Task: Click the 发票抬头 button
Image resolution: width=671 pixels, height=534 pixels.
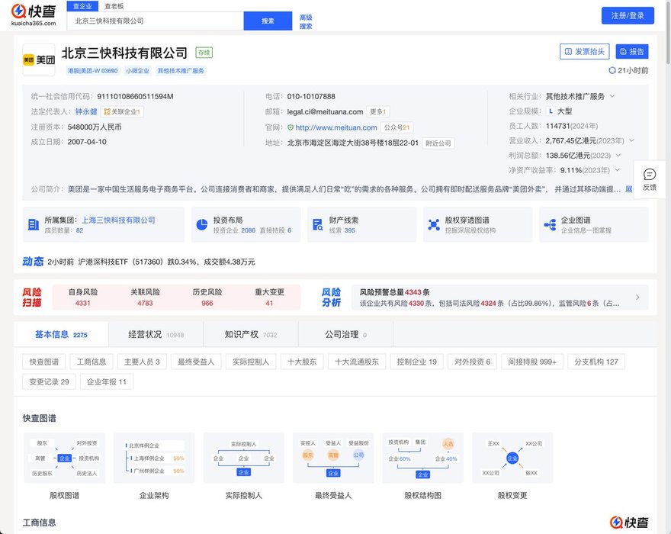Action: (585, 51)
